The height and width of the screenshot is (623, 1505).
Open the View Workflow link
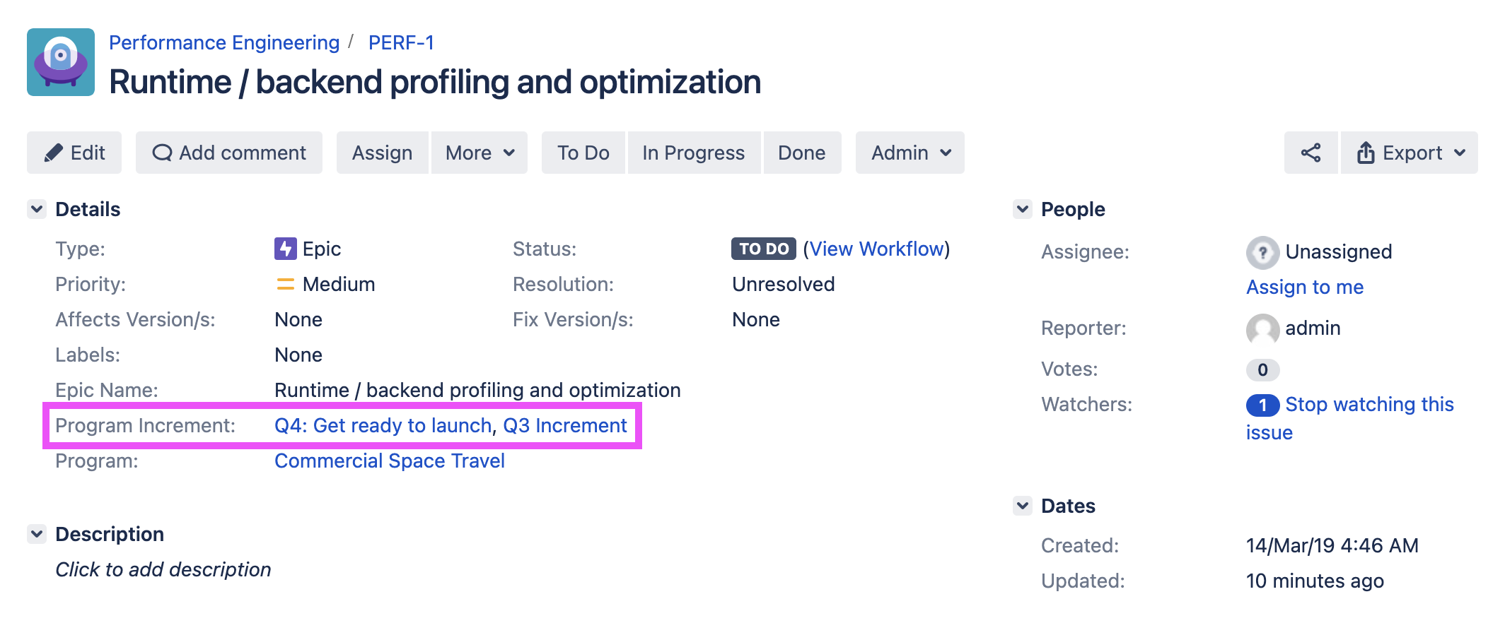[876, 249]
